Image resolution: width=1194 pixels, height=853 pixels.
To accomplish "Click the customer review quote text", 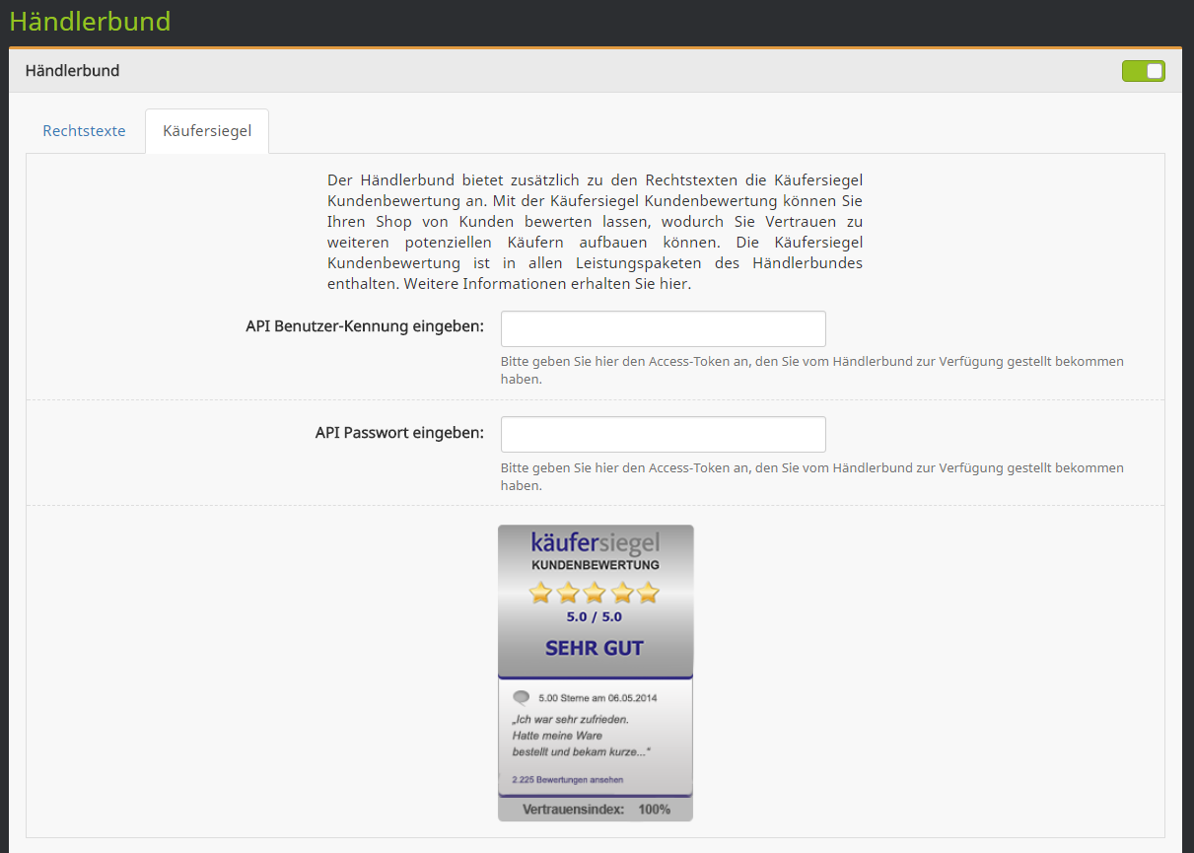I will (582, 736).
